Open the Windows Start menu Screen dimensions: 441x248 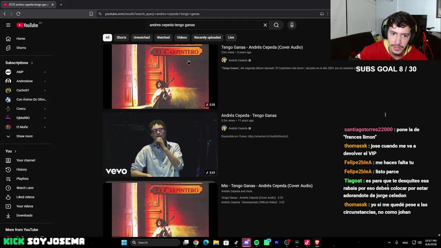[124, 242]
